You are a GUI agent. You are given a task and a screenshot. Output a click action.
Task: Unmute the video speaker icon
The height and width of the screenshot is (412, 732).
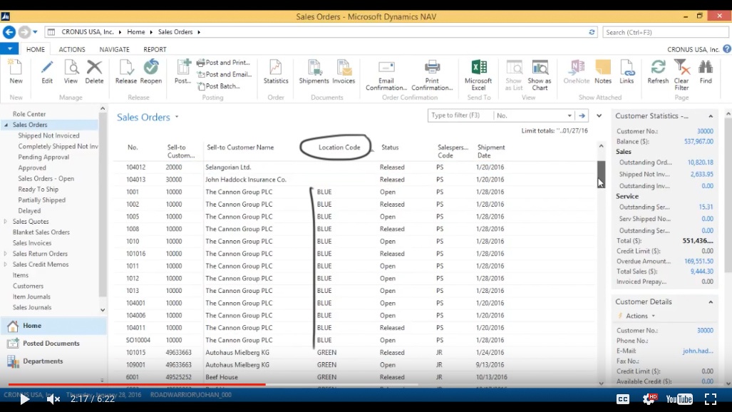tap(53, 399)
